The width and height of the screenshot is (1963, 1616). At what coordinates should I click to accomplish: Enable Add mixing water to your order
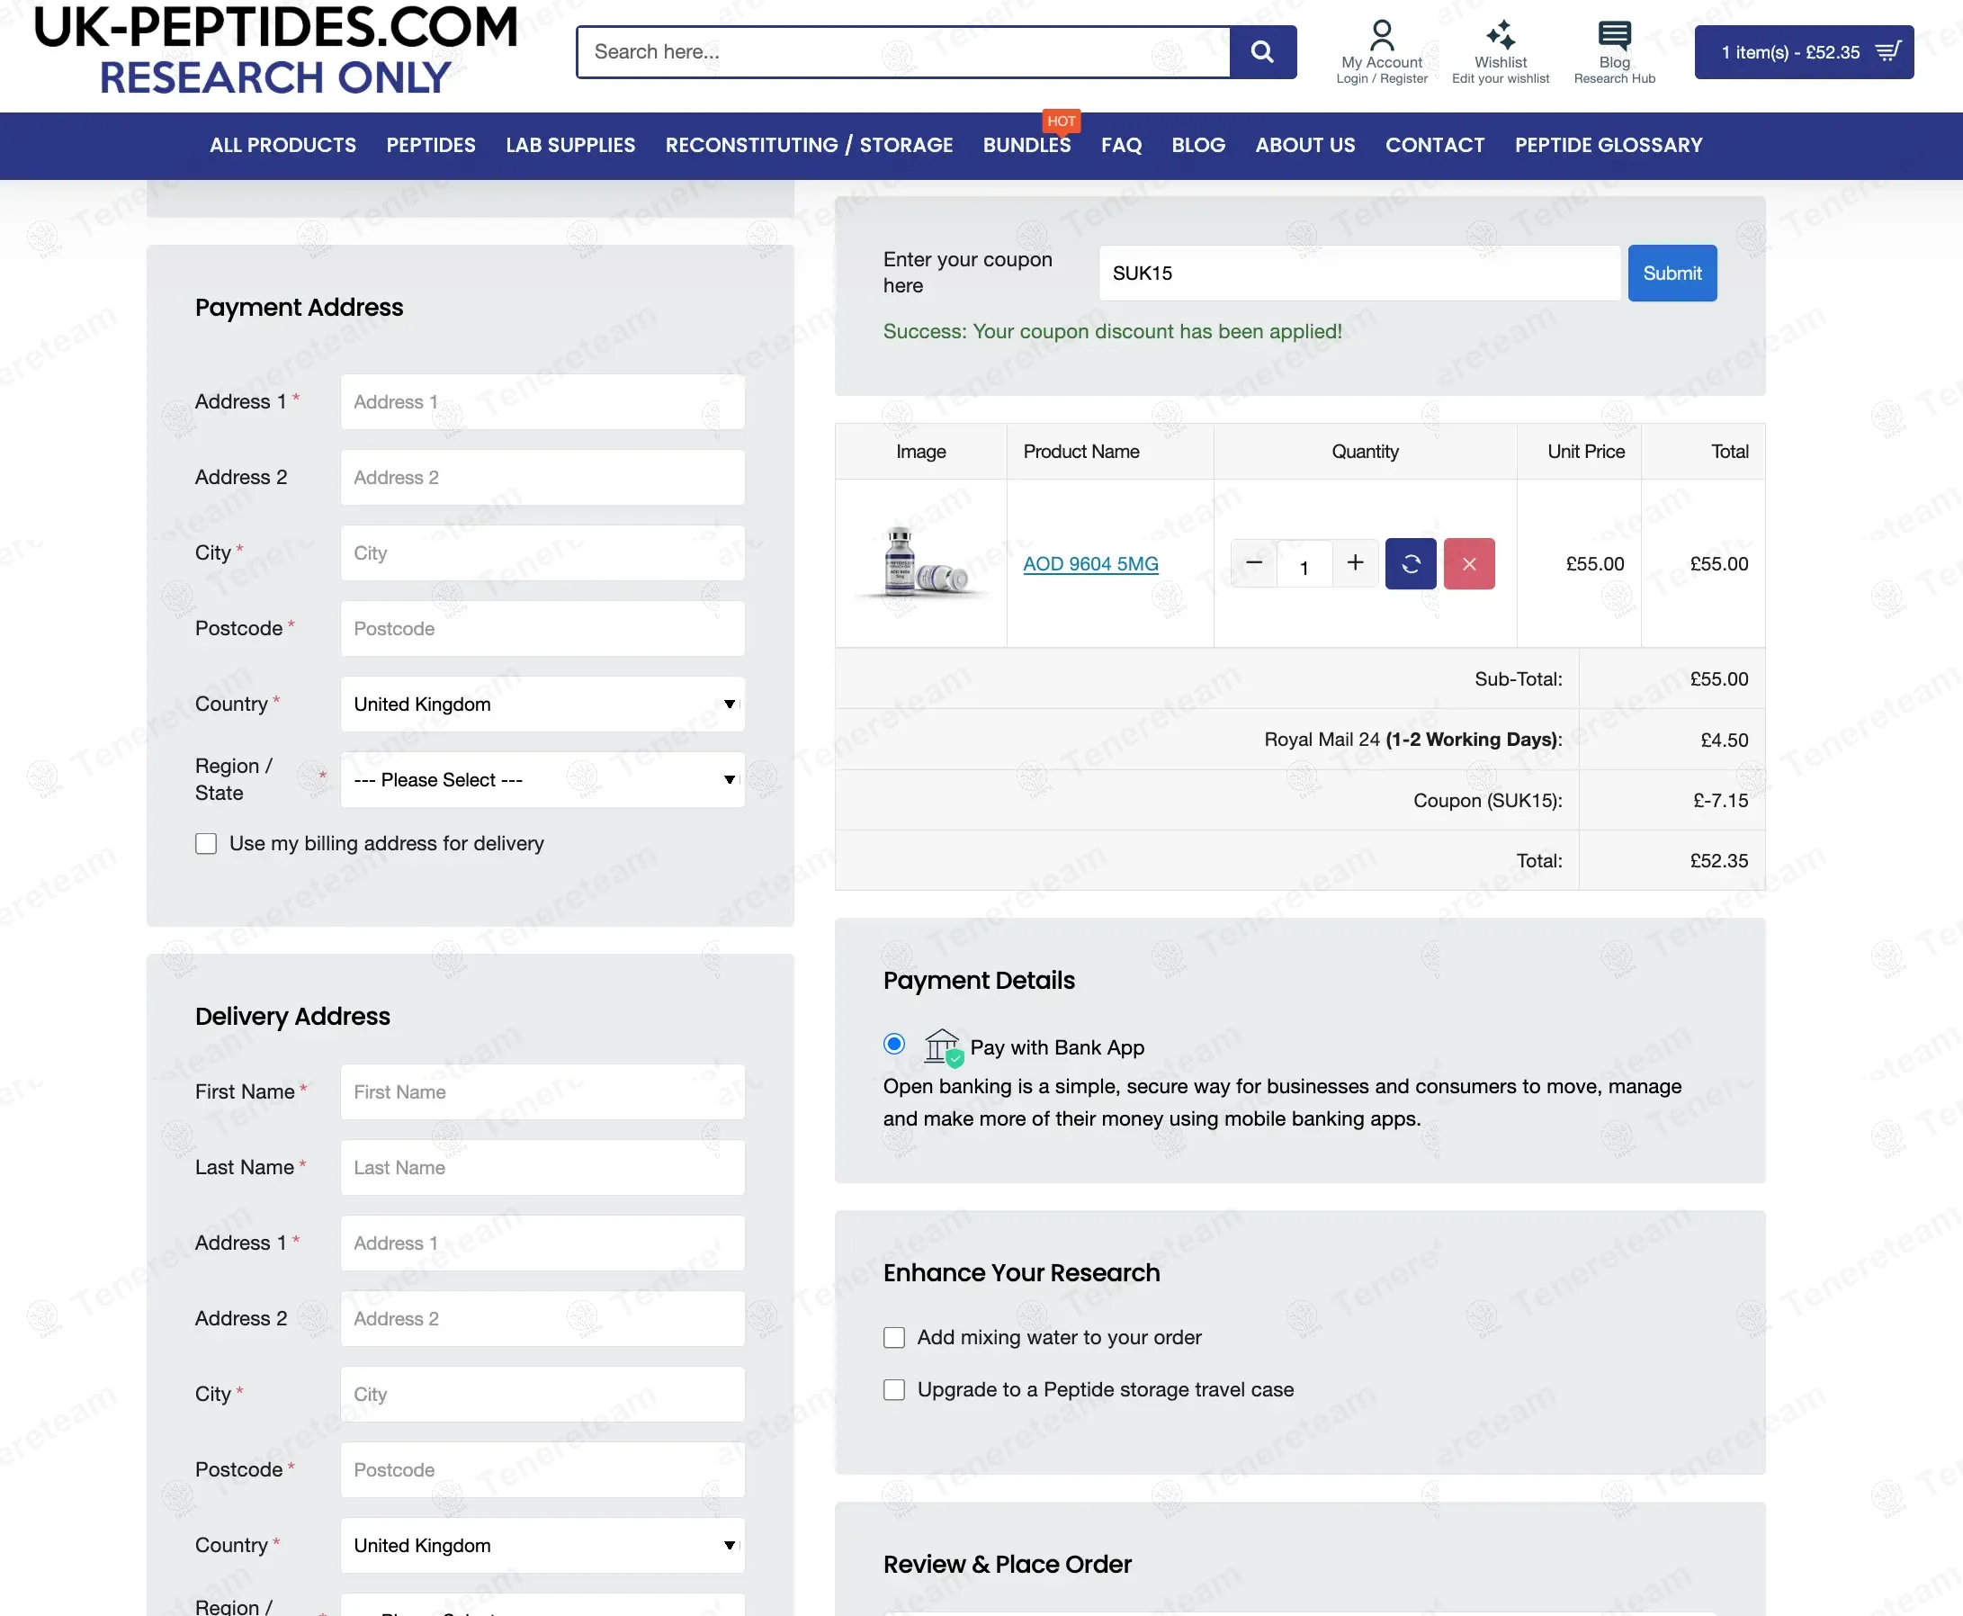[893, 1338]
